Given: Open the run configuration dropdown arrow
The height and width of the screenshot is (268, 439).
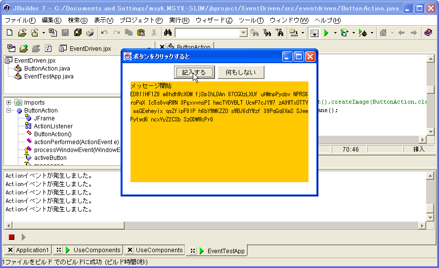Looking at the screenshot, I should 335,33.
